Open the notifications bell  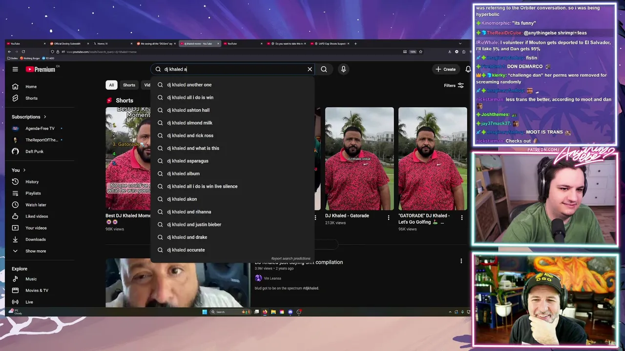pos(468,69)
